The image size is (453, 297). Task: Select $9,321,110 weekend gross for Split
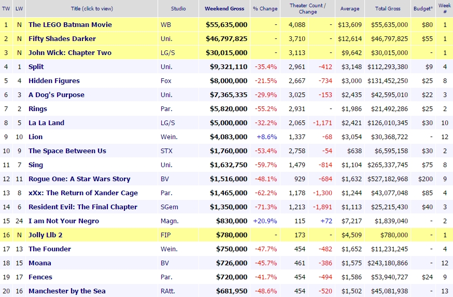(x=229, y=67)
